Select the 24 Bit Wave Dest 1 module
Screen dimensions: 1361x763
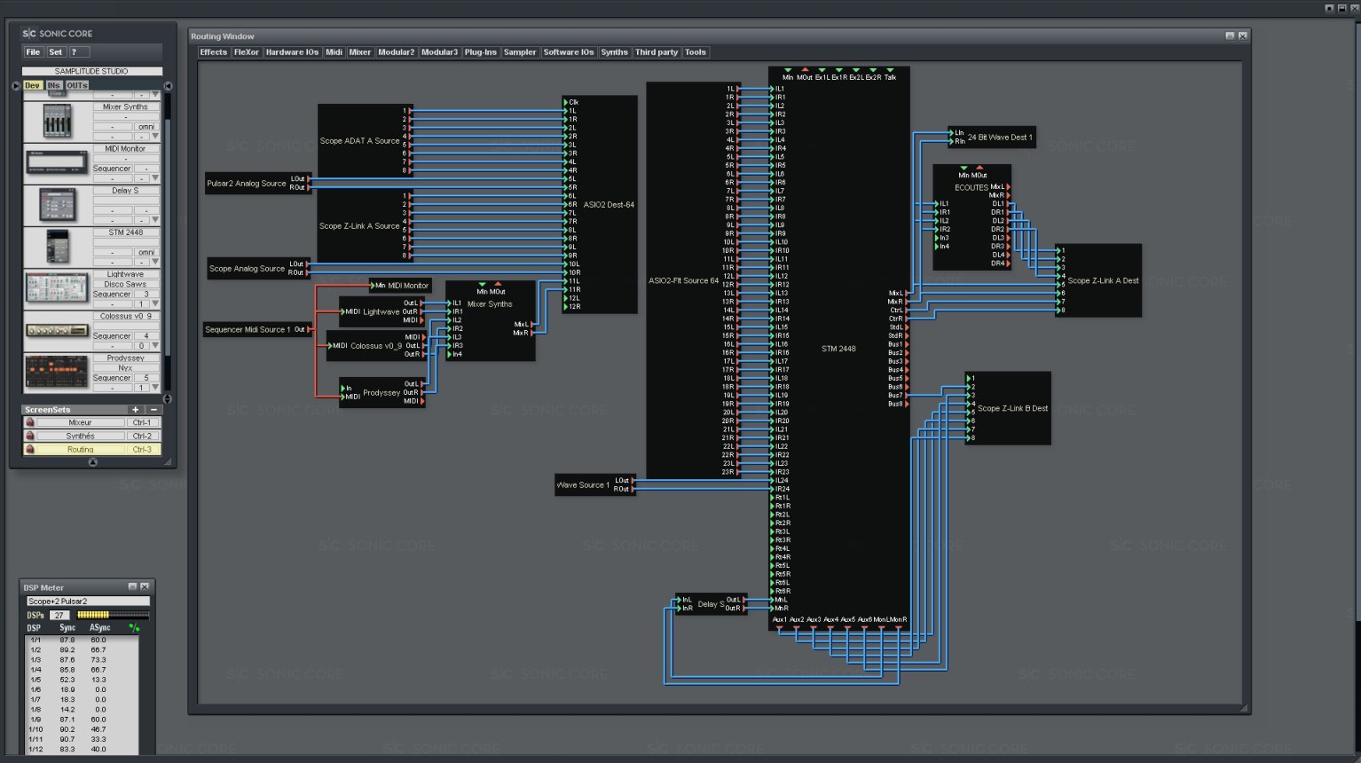coord(992,138)
